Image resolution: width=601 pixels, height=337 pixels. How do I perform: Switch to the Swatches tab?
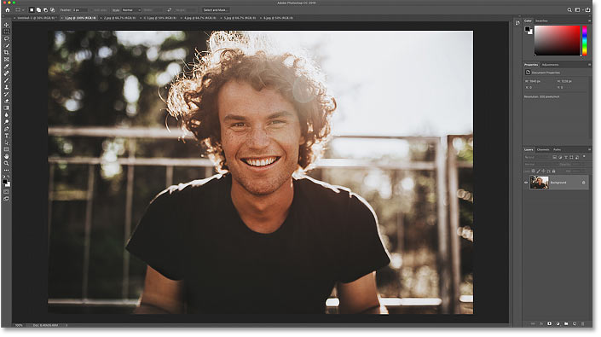(541, 20)
